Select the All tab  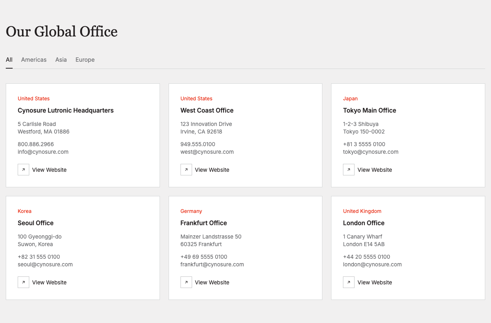tap(9, 60)
